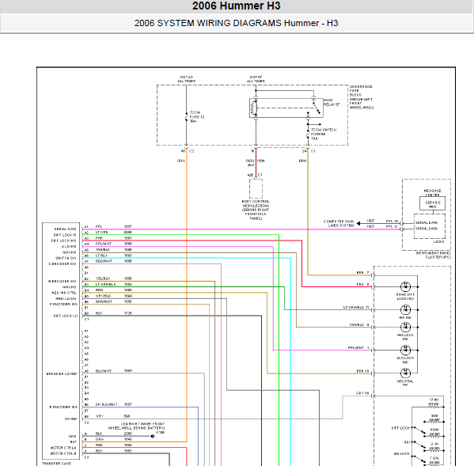Image resolution: width=474 pixels, height=466 pixels.
Task: Click the MOTOR CTRL B terminal label
Action: click(x=63, y=453)
